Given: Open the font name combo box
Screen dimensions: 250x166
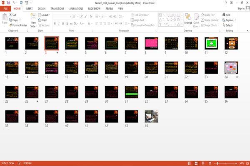Looking at the screenshot, I should pyautogui.click(x=62, y=17).
